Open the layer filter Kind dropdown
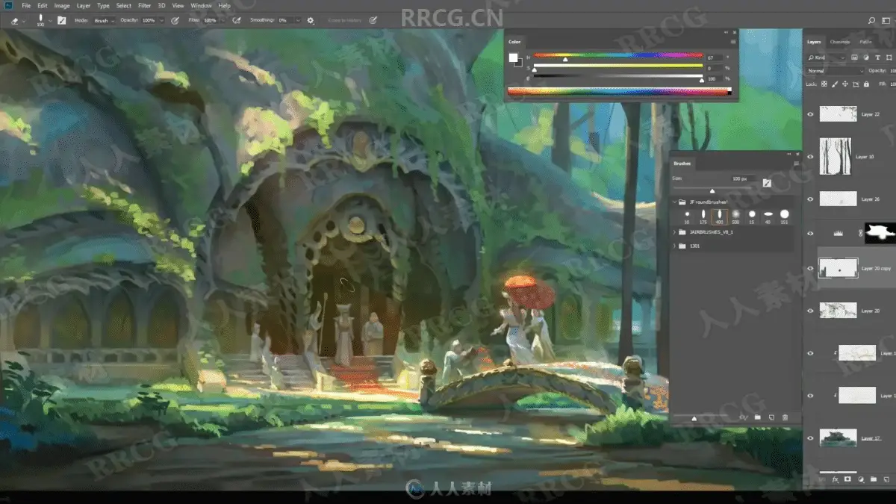The width and height of the screenshot is (896, 504). [826, 57]
